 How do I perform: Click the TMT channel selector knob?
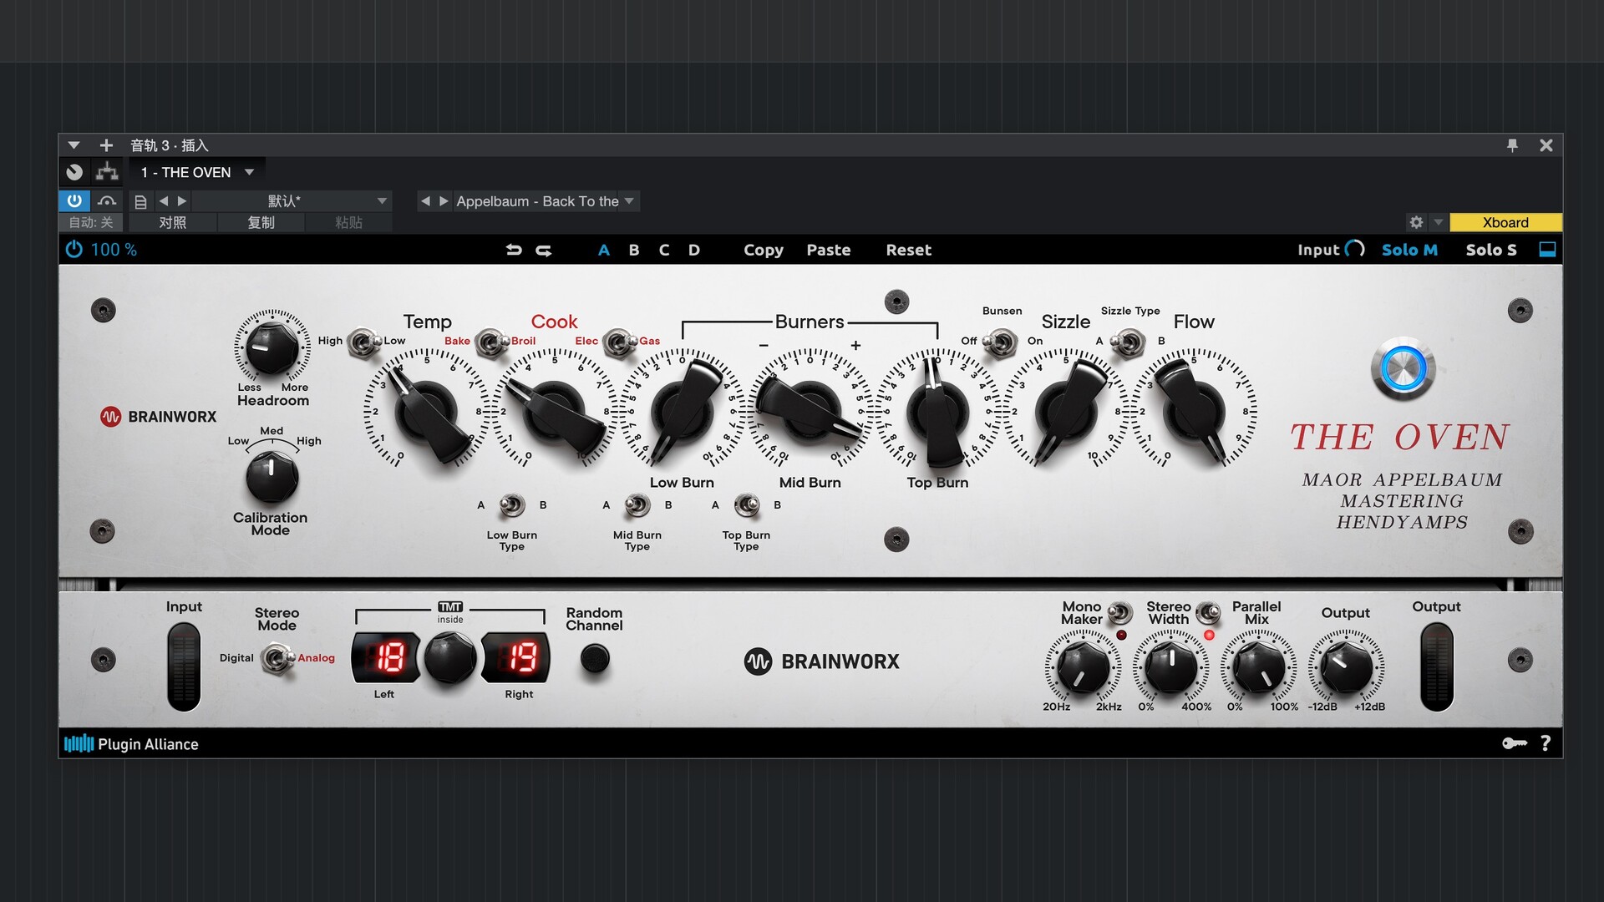(450, 658)
